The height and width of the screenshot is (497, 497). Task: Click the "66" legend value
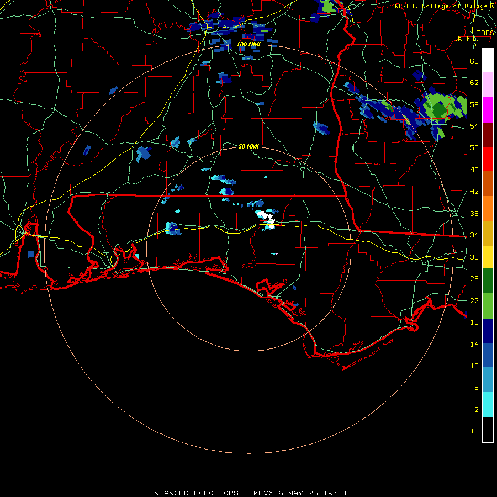tap(474, 61)
